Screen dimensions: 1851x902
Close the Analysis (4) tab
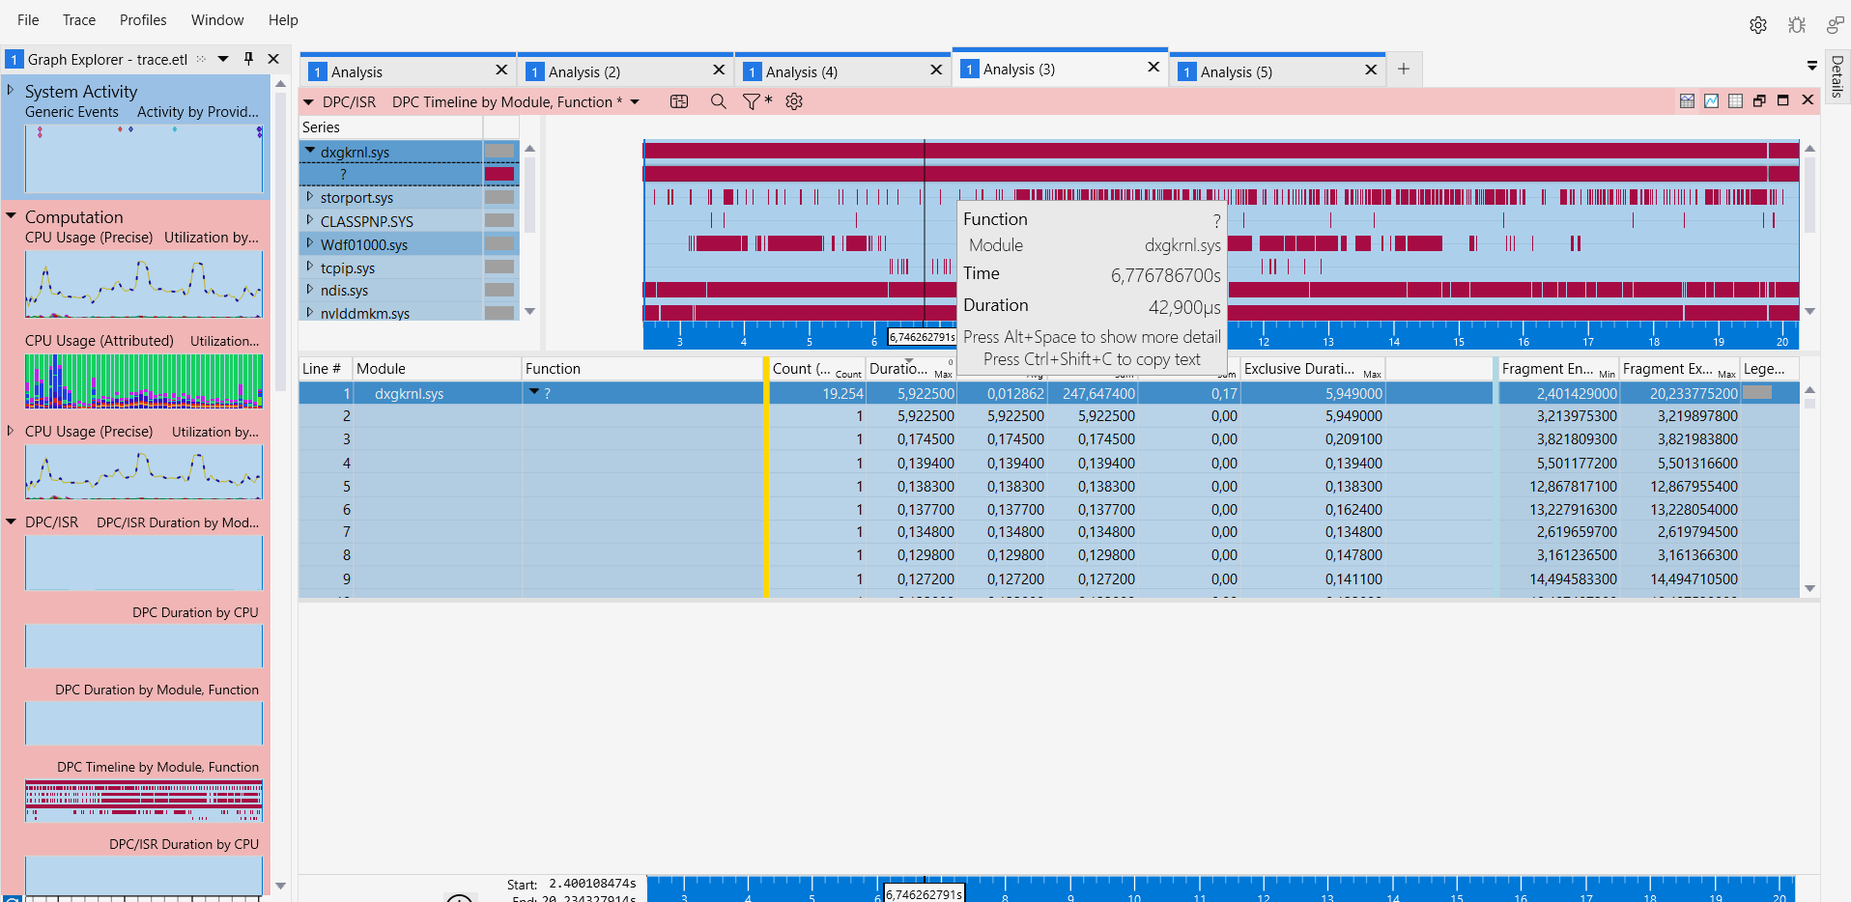click(x=936, y=70)
